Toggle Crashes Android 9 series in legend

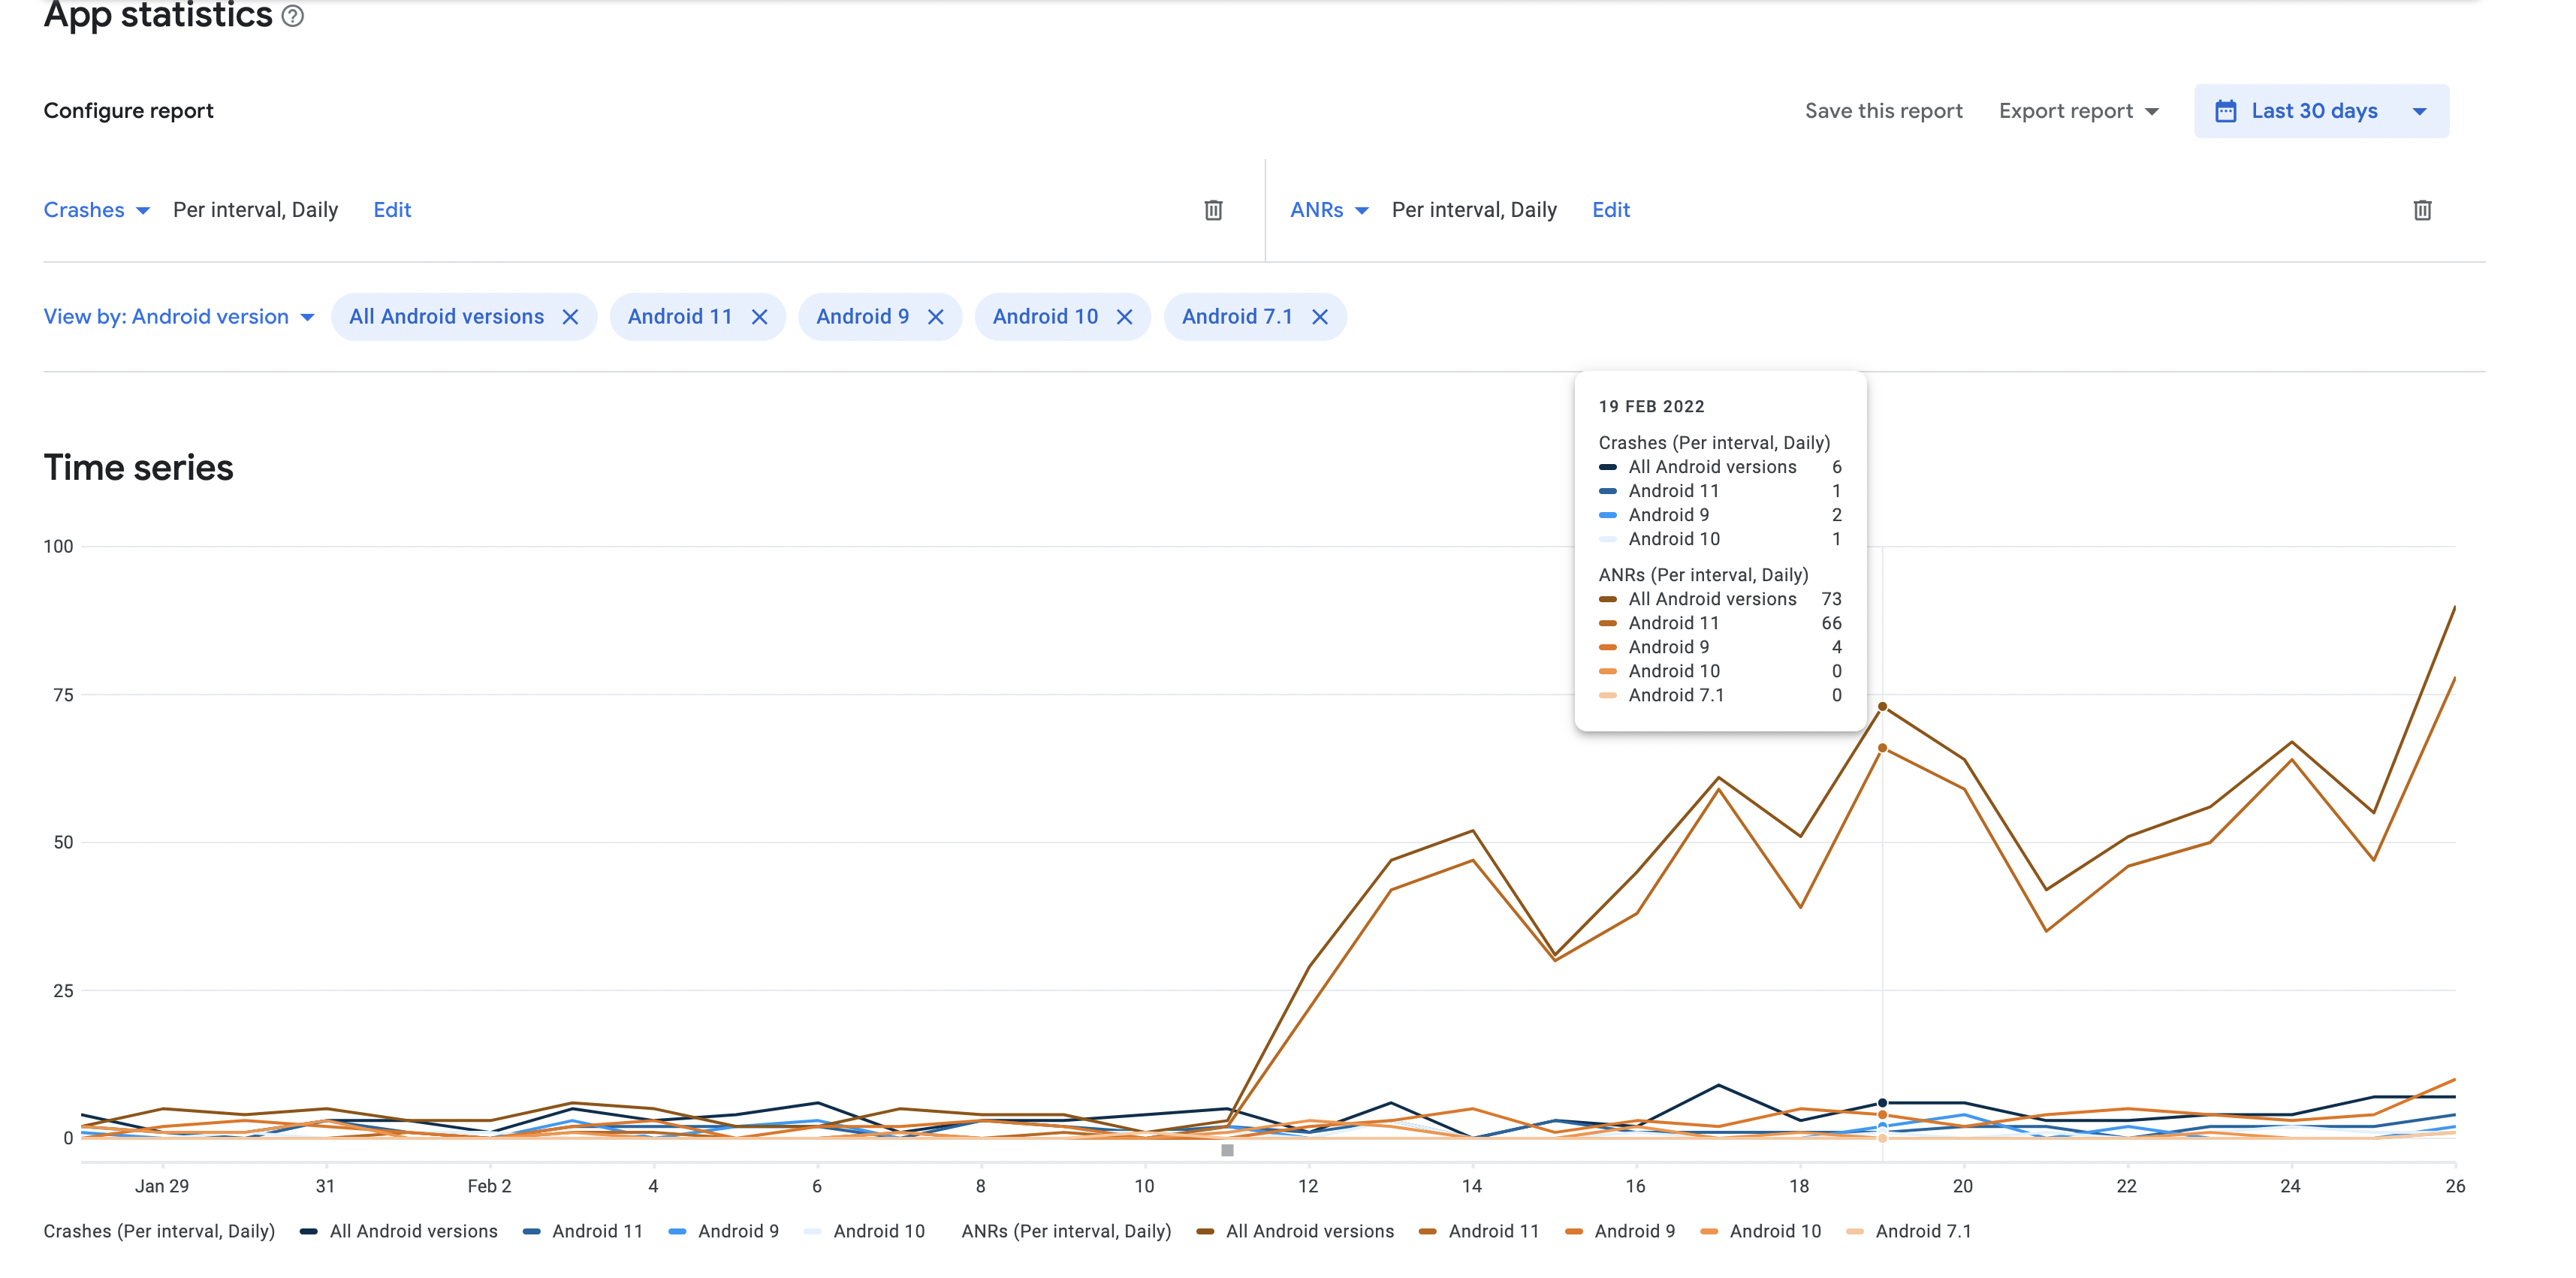(x=724, y=1231)
